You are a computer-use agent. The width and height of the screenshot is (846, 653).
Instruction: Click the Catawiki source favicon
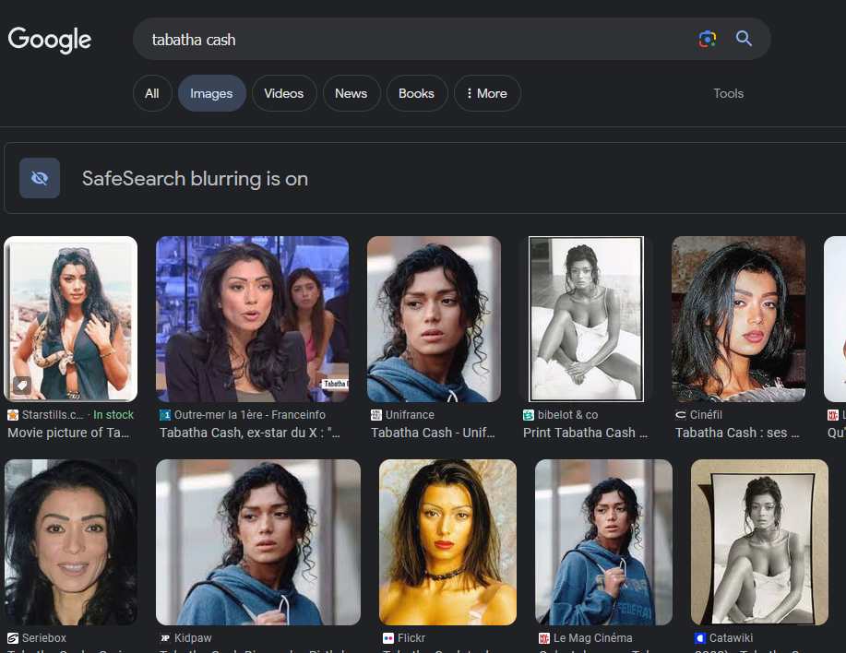pos(700,638)
